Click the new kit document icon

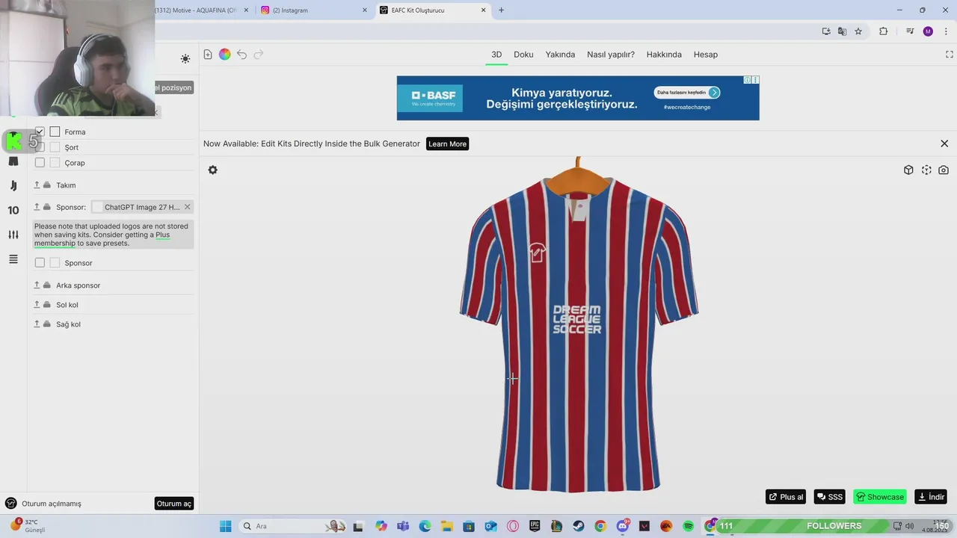click(x=208, y=55)
